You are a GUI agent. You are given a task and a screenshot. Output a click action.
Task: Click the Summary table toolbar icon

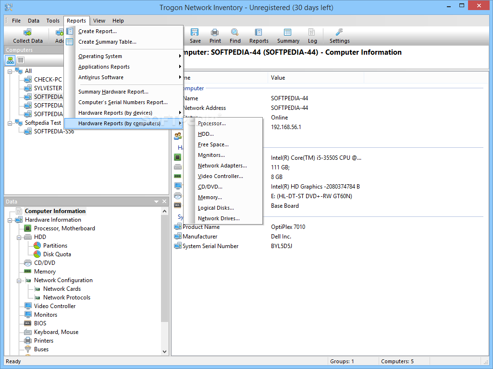[288, 32]
